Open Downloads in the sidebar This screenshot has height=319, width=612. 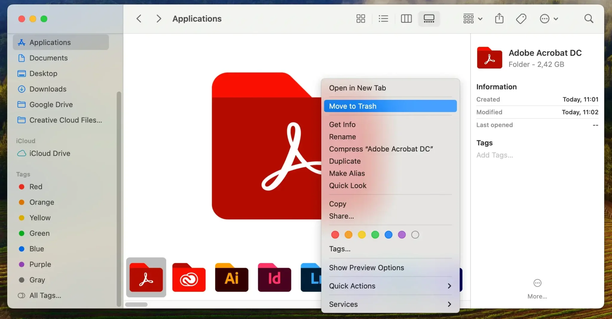(x=61, y=89)
